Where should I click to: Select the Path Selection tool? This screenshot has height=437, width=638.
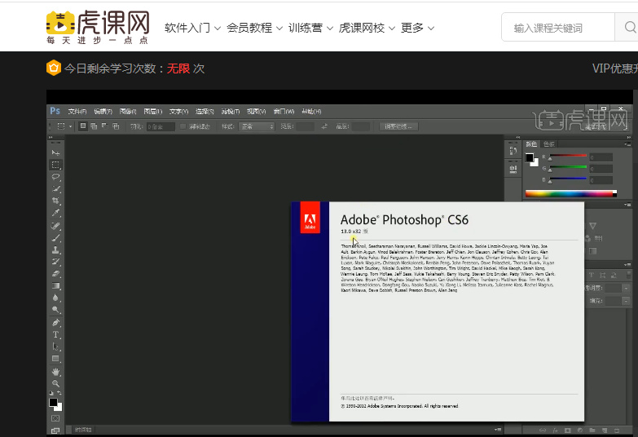pos(55,347)
